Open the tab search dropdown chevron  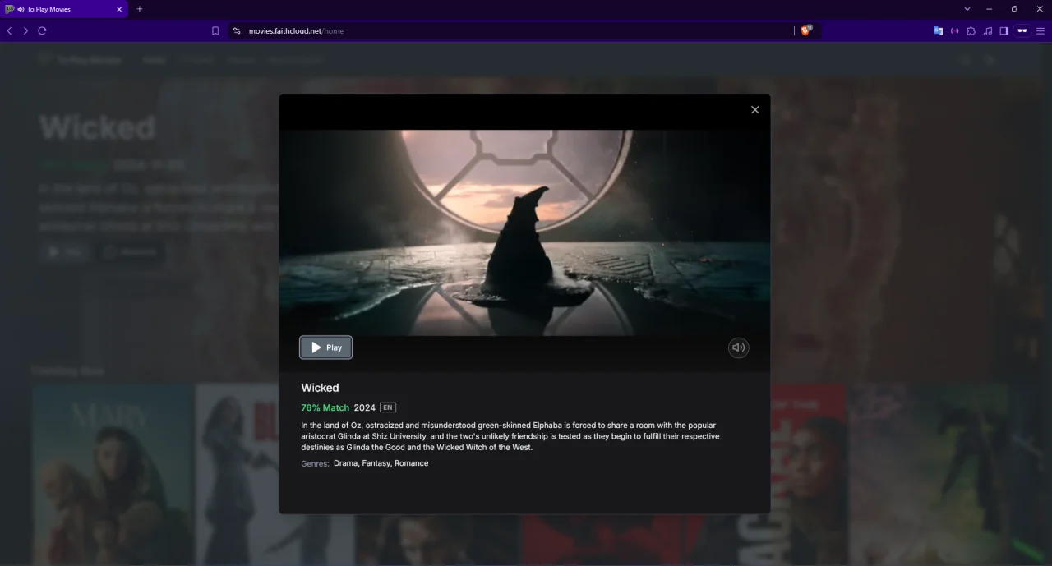[967, 9]
